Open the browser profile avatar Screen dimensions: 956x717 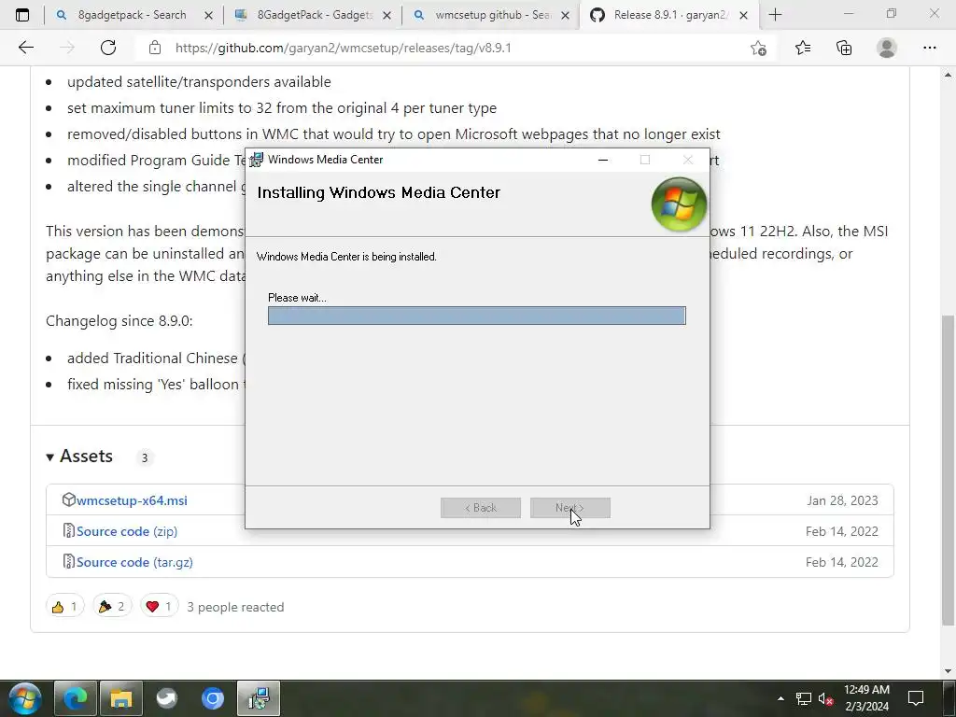[x=886, y=48]
